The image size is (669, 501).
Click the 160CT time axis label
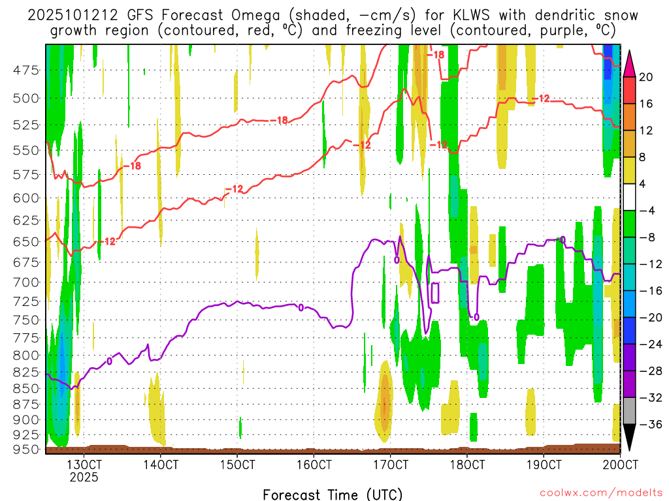pyautogui.click(x=314, y=464)
